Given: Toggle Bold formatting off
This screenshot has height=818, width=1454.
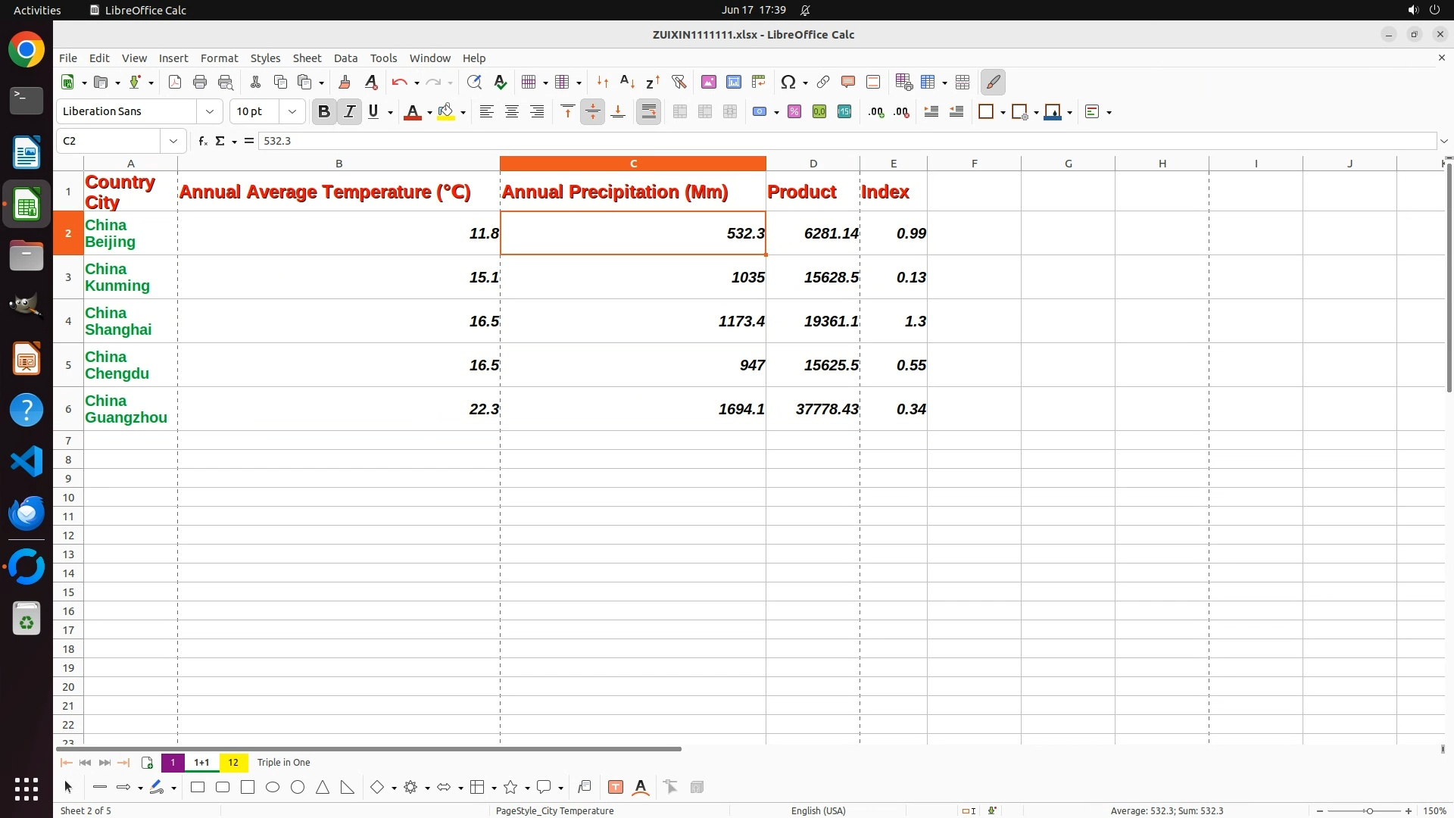Looking at the screenshot, I should point(324,111).
